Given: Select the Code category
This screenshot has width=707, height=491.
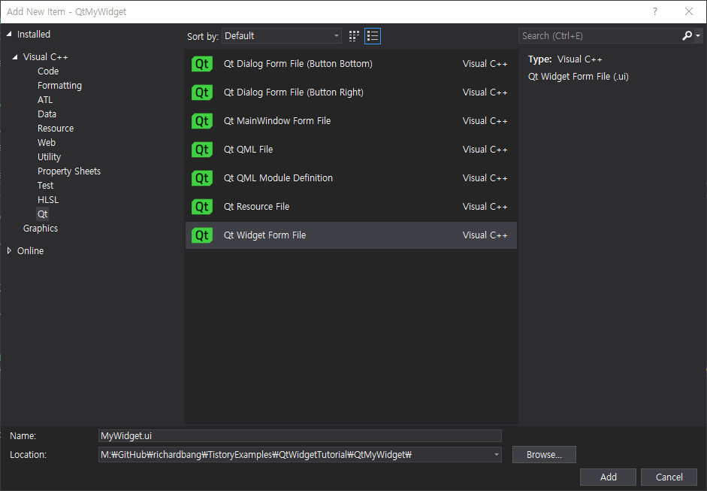Looking at the screenshot, I should 48,71.
